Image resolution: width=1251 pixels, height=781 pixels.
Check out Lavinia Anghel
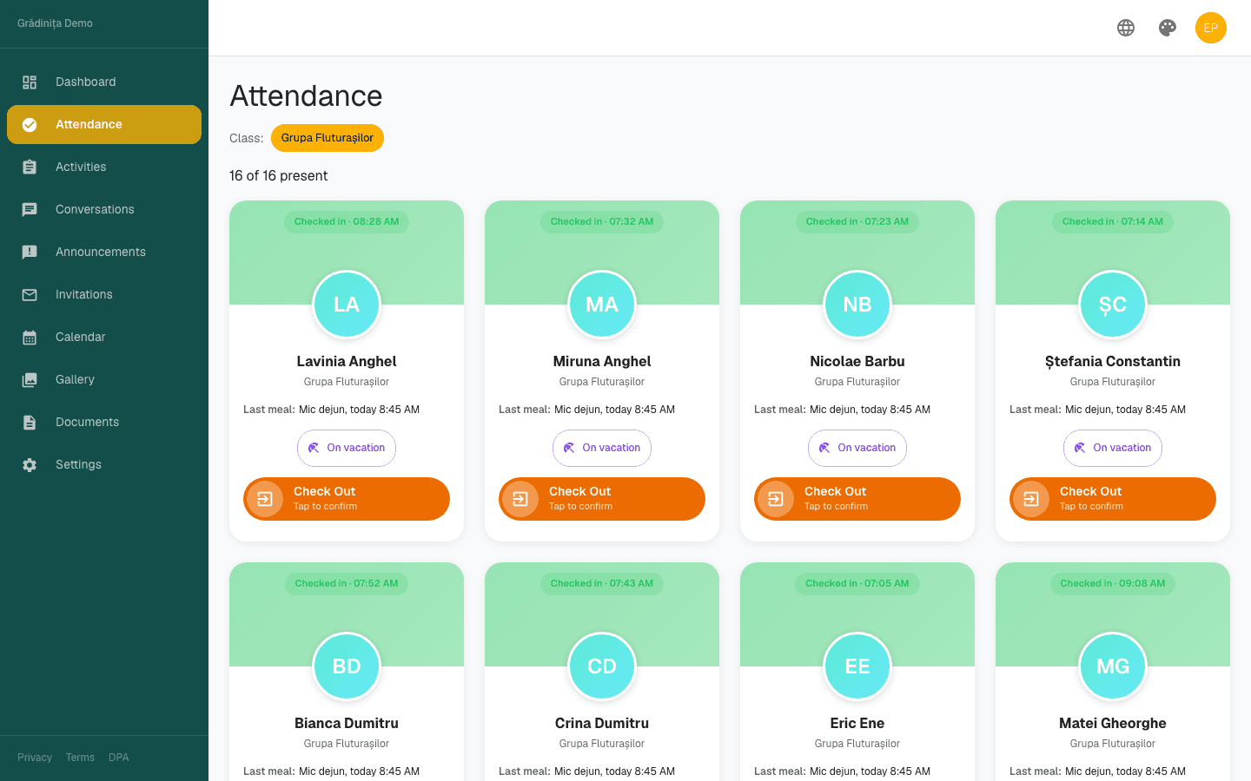click(347, 499)
